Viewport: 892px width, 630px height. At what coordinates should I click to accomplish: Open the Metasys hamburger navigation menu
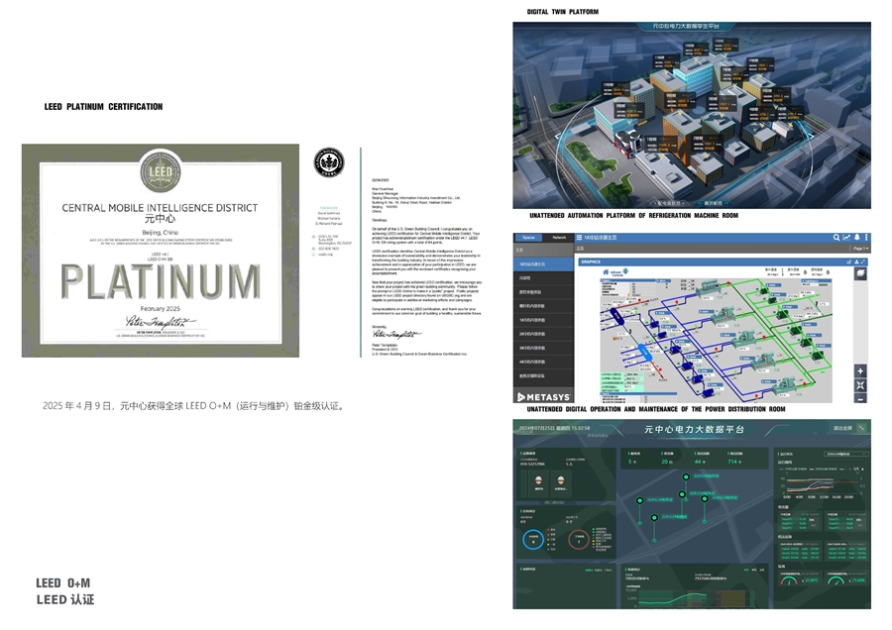coord(579,238)
